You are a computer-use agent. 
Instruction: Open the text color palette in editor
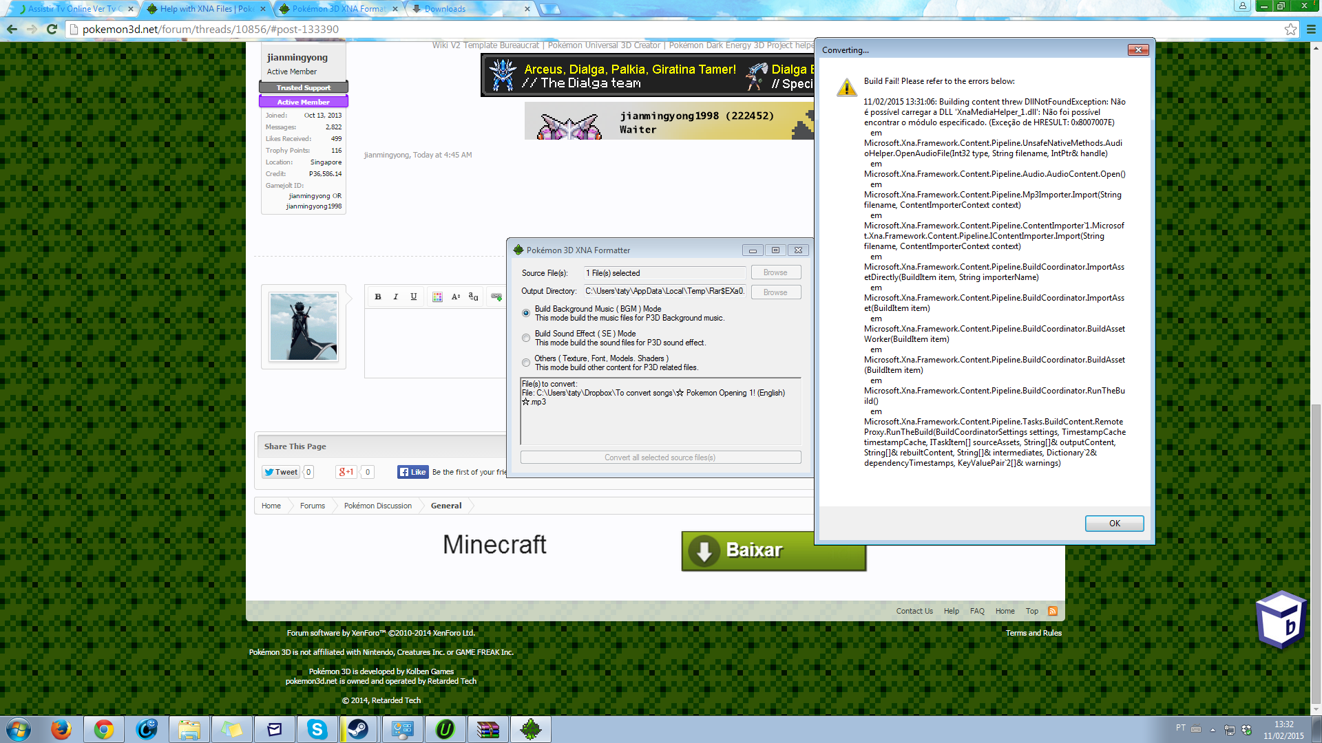click(x=437, y=297)
